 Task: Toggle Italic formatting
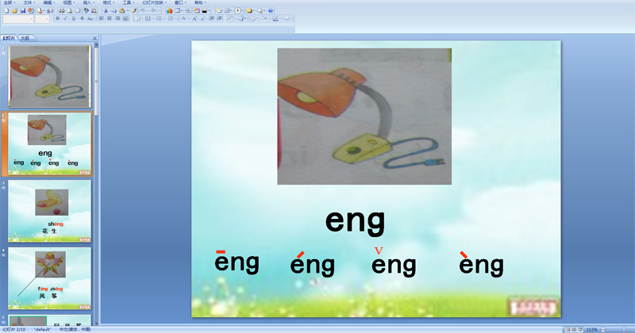pyautogui.click(x=66, y=18)
